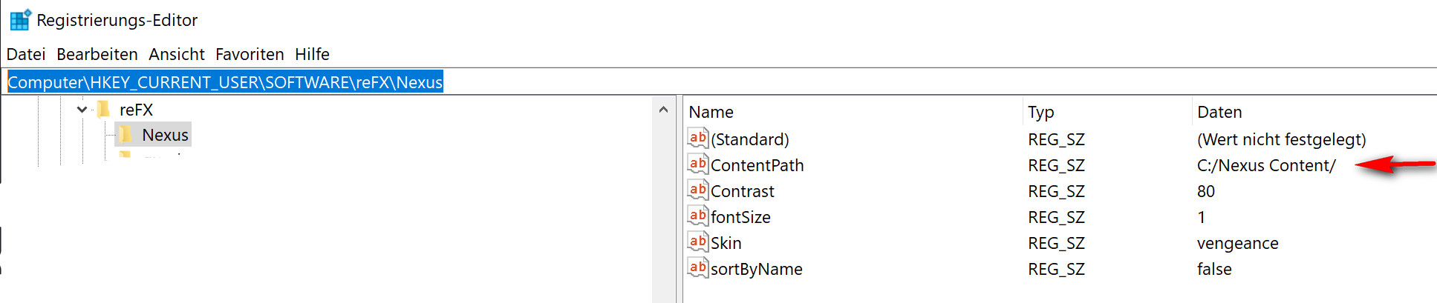Select the ContentPath value entry
The image size is (1437, 303).
[757, 165]
